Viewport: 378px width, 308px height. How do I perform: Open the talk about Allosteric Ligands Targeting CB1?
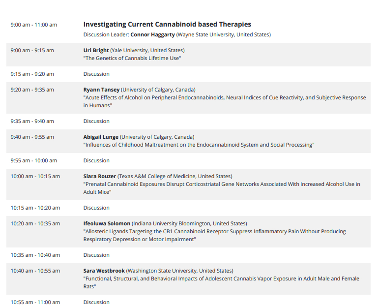[x=214, y=231]
